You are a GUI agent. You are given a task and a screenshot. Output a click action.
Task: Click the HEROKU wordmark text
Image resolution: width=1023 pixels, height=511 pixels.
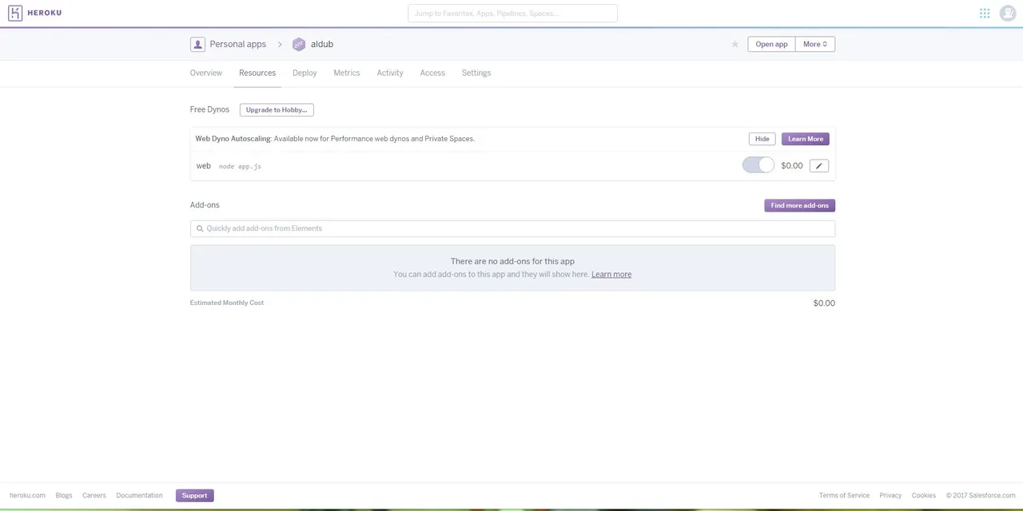(x=45, y=13)
